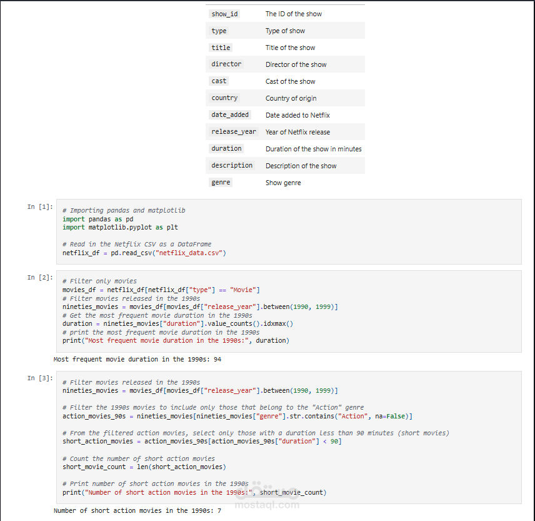The height and width of the screenshot is (521, 535).
Task: Select the In [3]: prompt label
Action: [x=40, y=378]
